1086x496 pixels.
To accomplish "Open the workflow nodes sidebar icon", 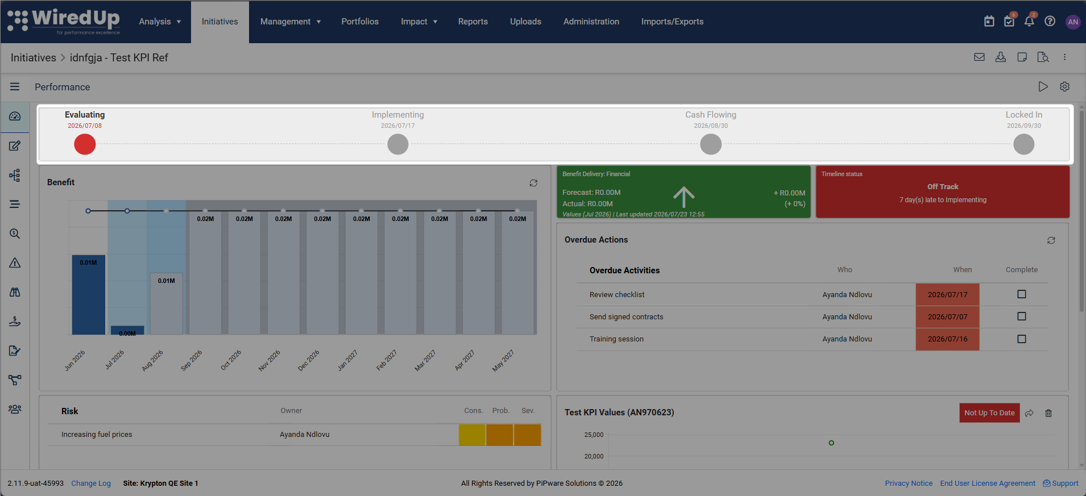I will tap(15, 380).
